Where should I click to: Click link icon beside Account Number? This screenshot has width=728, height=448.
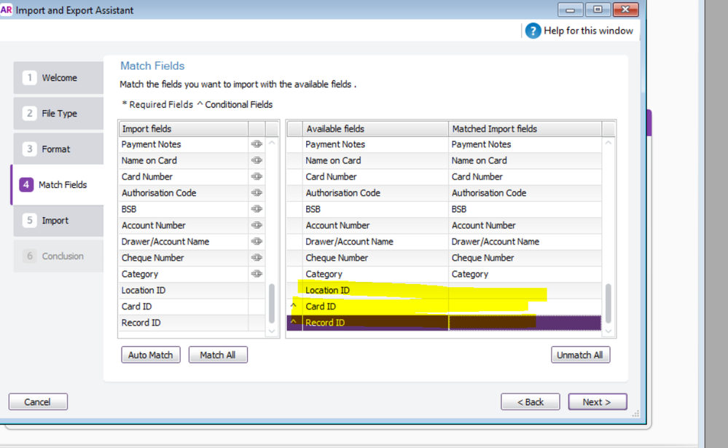pos(257,225)
